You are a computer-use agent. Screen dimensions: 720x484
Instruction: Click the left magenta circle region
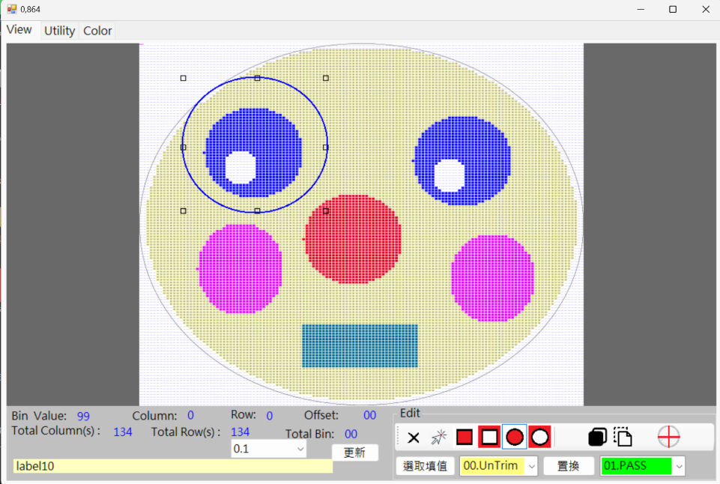pyautogui.click(x=240, y=269)
